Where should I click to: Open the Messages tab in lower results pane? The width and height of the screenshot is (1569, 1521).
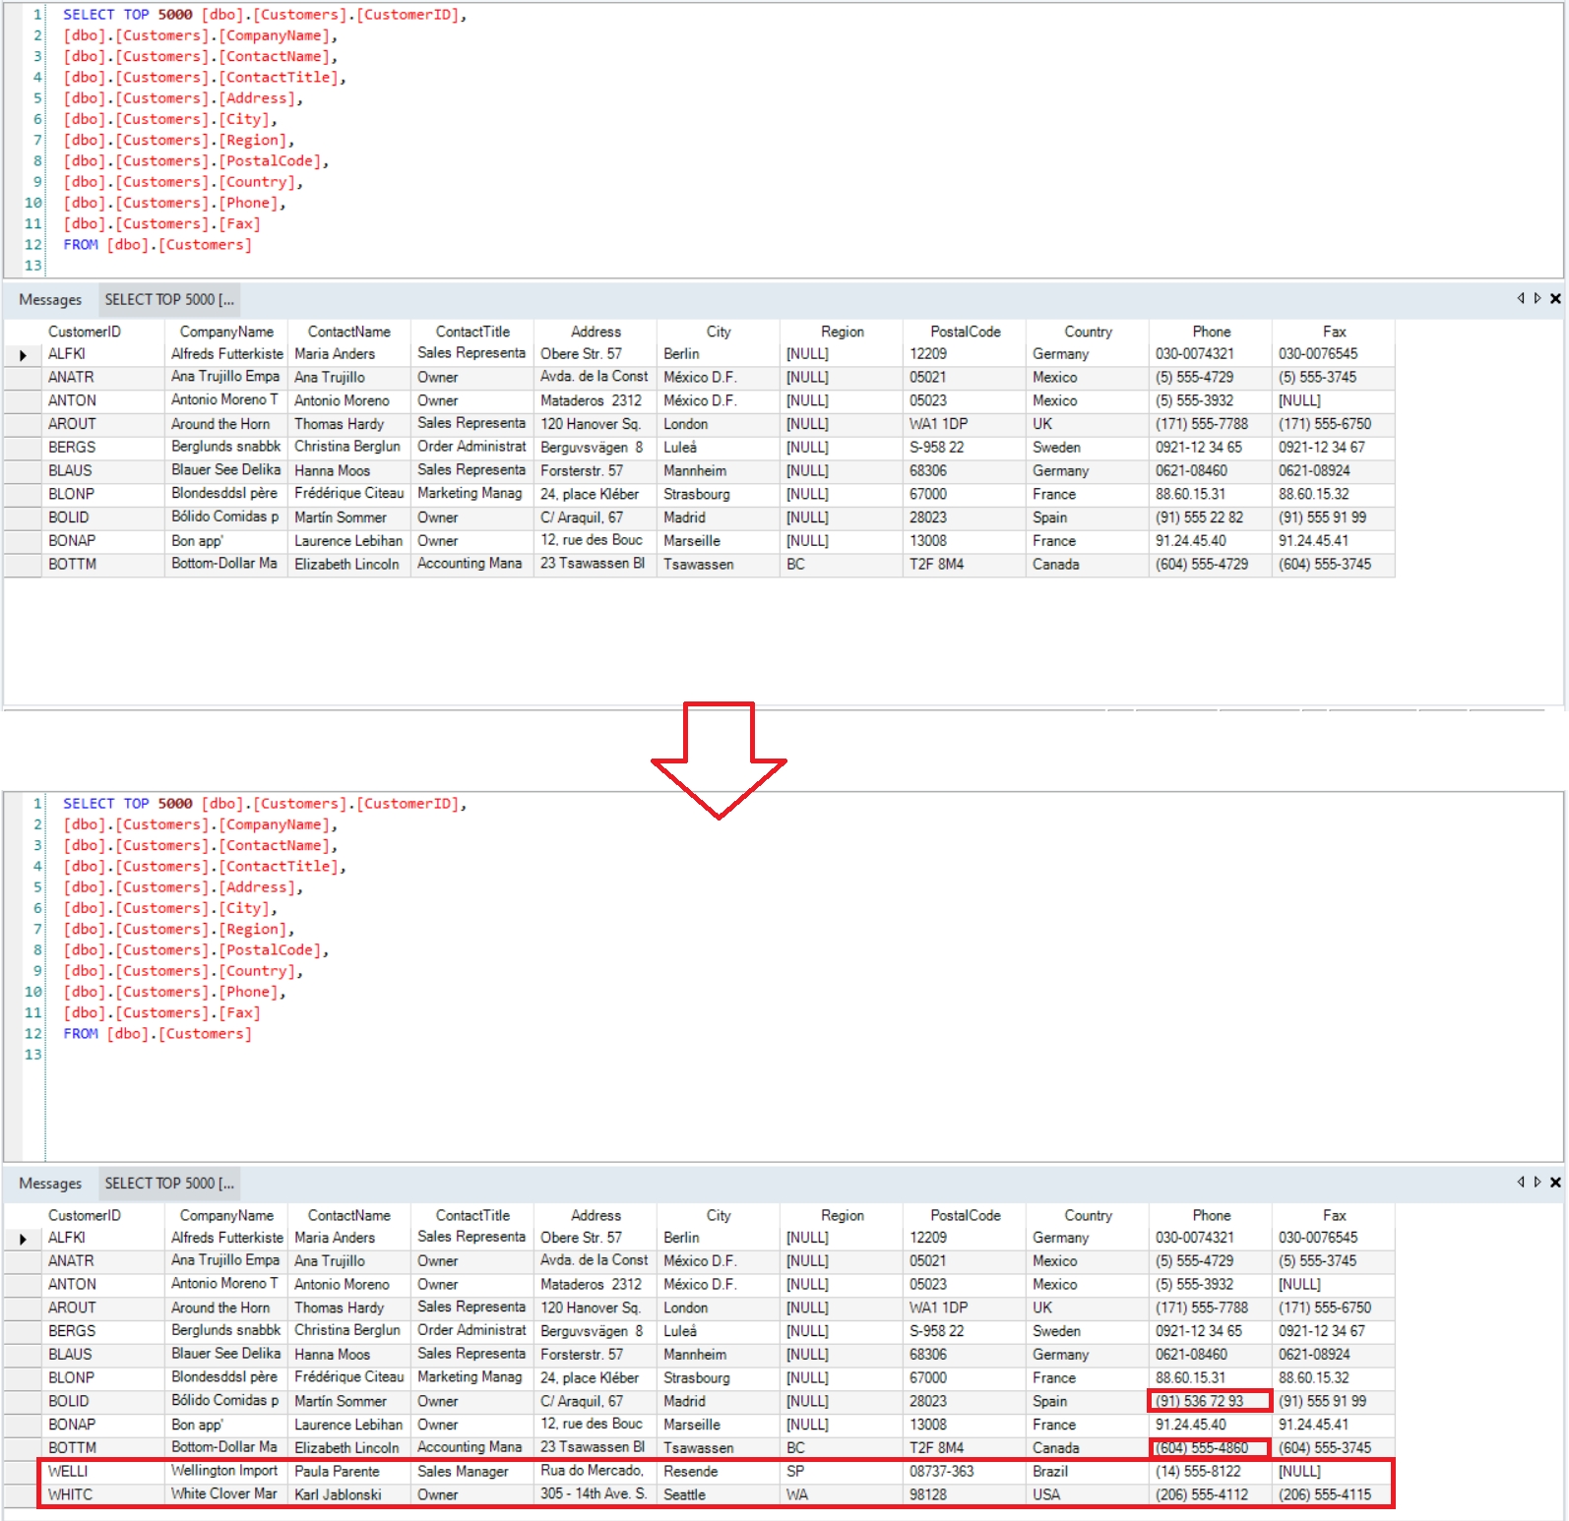50,1184
